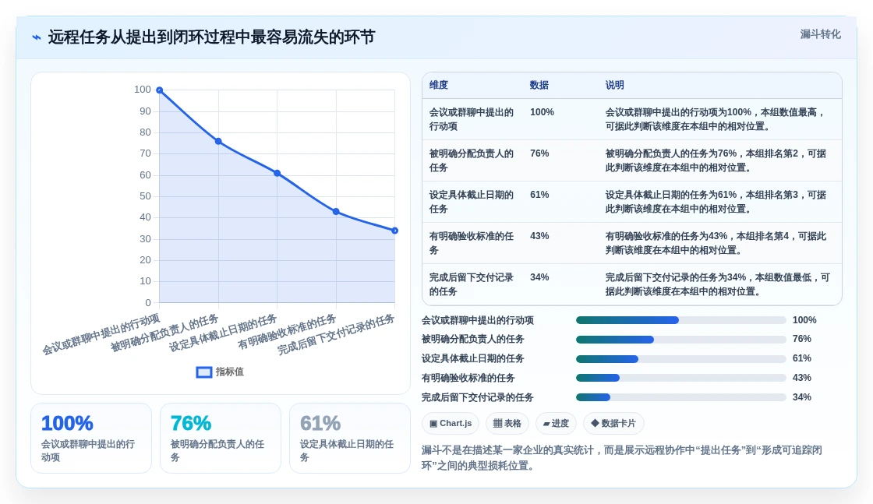
Task: Click chart data point at value 100
Action: coord(160,90)
